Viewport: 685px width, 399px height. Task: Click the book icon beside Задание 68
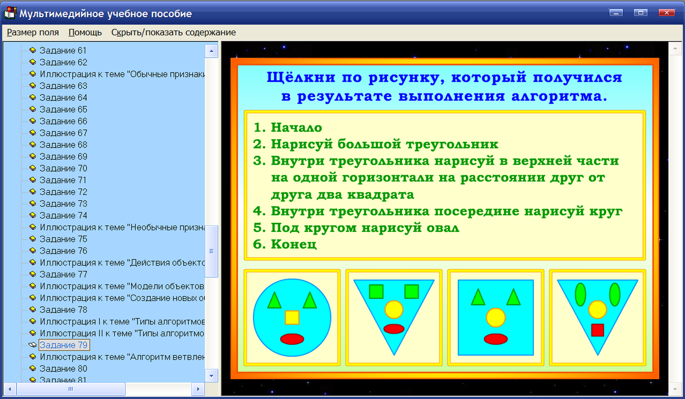click(x=33, y=145)
